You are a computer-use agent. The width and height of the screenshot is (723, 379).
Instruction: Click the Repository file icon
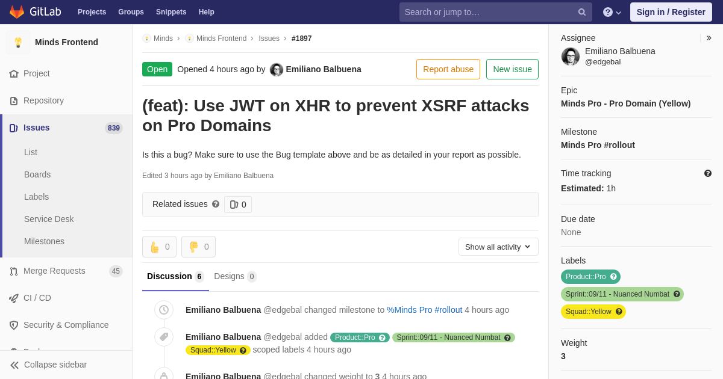(x=14, y=100)
